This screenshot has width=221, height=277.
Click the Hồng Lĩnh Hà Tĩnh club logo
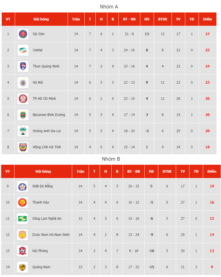coord(23,147)
